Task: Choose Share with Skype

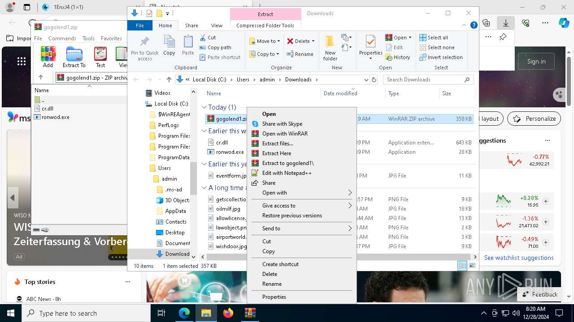Action: click(301, 124)
